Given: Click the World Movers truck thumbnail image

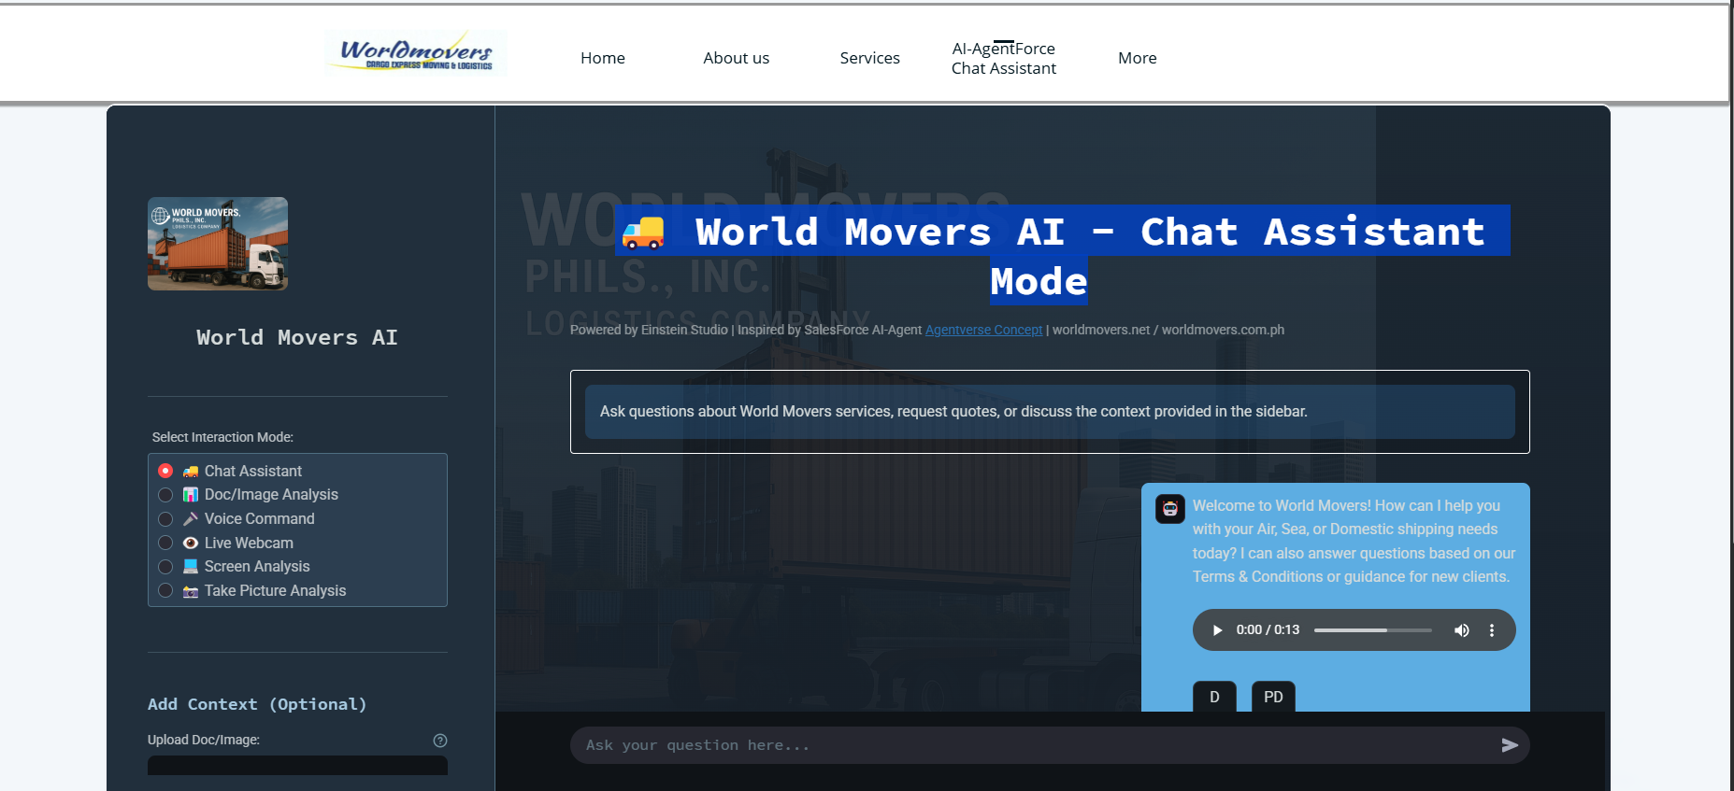Looking at the screenshot, I should 218,244.
